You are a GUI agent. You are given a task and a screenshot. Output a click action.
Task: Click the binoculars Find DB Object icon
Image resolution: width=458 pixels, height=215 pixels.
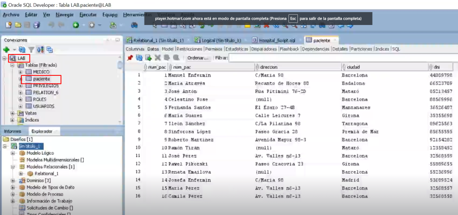click(x=134, y=25)
